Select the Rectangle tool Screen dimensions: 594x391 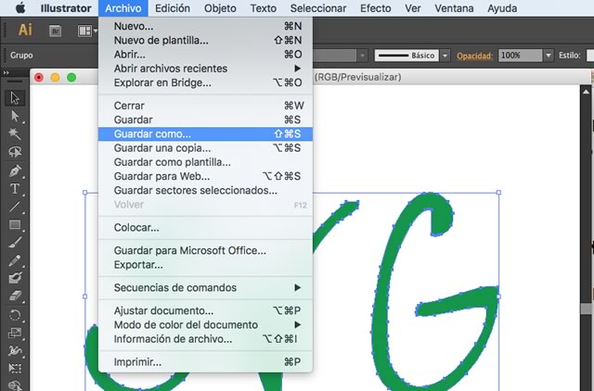coord(15,224)
